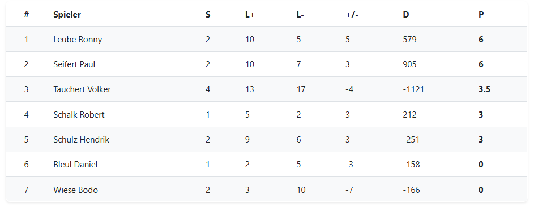Click the # rank column header
Image resolution: width=534 pixels, height=211 pixels.
[x=26, y=15]
